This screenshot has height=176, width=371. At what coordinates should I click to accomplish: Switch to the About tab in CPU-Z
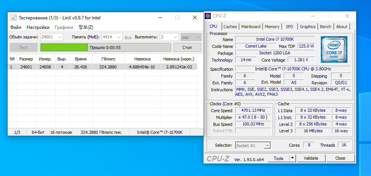pos(342,27)
